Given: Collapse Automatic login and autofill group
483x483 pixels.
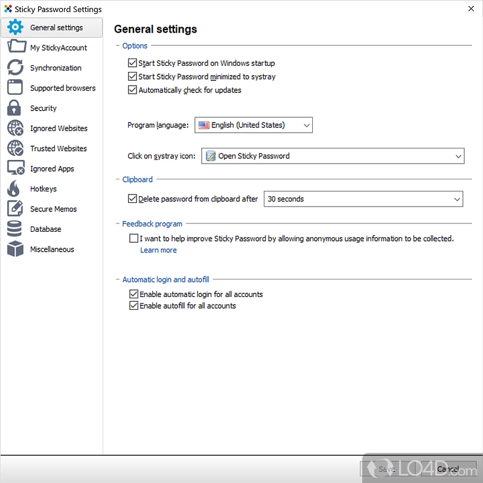Looking at the screenshot, I should (x=165, y=280).
